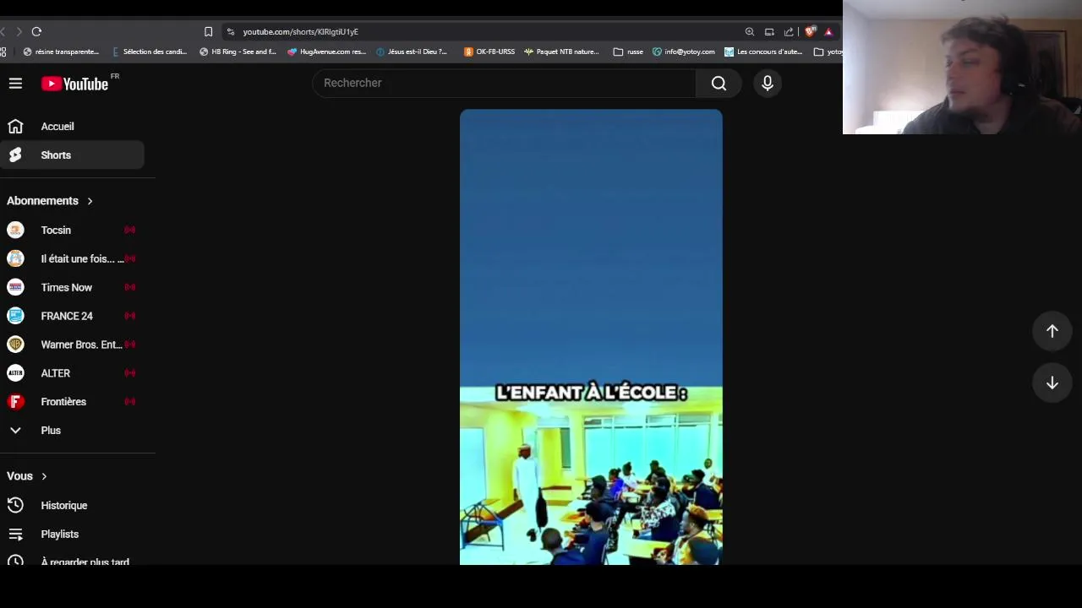Pause the Shorts video player
The image size is (1082, 608).
click(x=591, y=336)
